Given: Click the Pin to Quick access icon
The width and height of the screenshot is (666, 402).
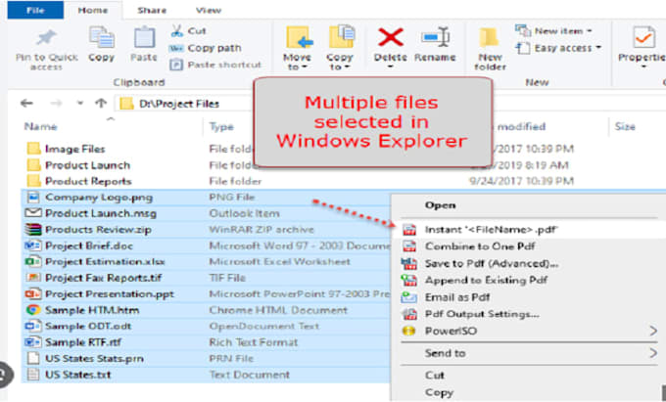Looking at the screenshot, I should 46,39.
